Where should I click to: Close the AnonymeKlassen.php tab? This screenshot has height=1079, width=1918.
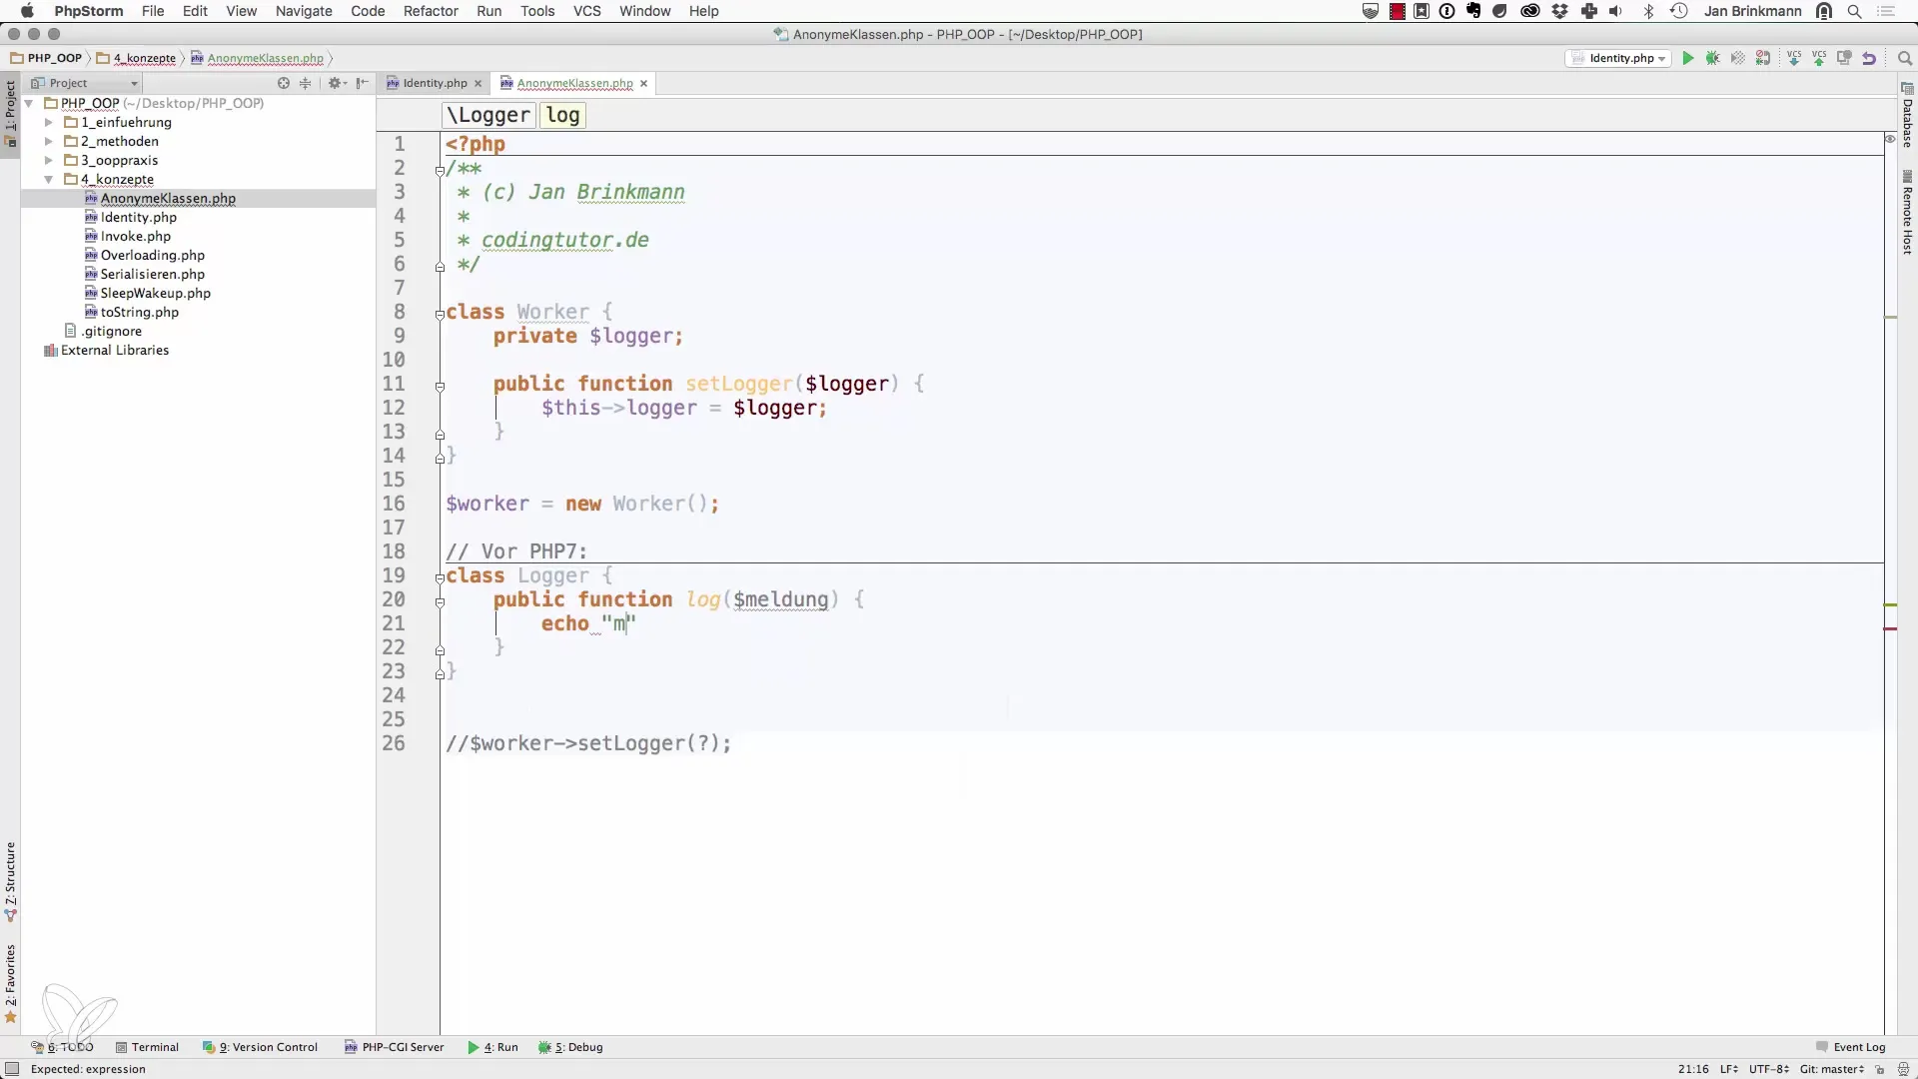pyautogui.click(x=644, y=83)
